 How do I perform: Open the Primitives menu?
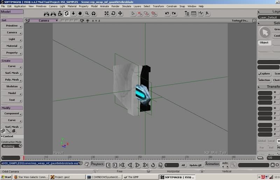(x=41, y=6)
